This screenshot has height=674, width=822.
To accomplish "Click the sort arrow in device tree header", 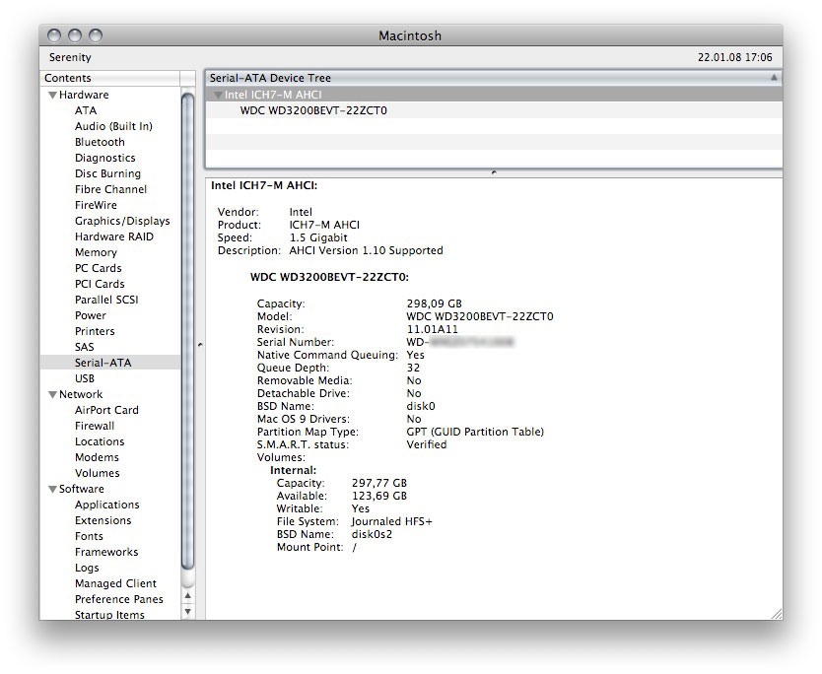I will [x=774, y=78].
